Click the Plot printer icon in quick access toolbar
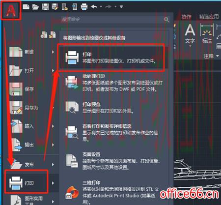The height and width of the screenshot is (205, 221). 84,7
